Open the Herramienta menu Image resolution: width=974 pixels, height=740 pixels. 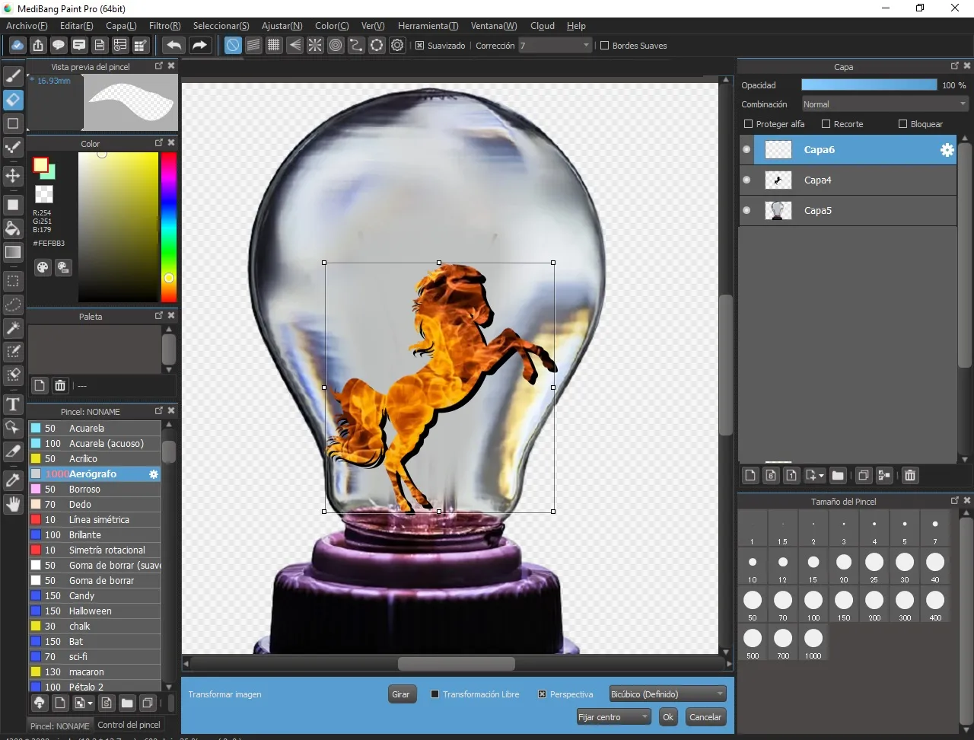point(428,26)
